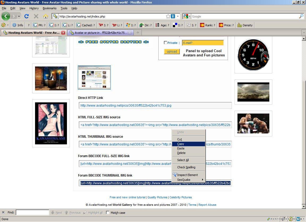Choose Copy from the context menu
Viewport: 306px width, 222px height.
click(x=181, y=144)
